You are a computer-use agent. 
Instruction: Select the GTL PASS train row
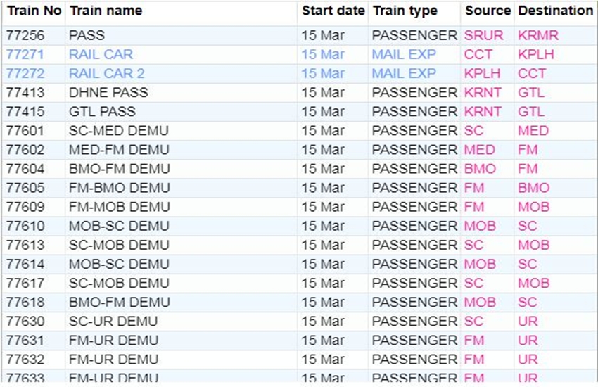pyautogui.click(x=102, y=112)
